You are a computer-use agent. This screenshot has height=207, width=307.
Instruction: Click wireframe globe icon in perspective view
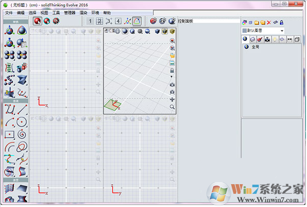117,31
